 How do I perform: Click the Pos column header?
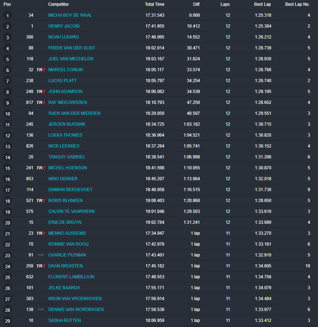coord(7,4)
